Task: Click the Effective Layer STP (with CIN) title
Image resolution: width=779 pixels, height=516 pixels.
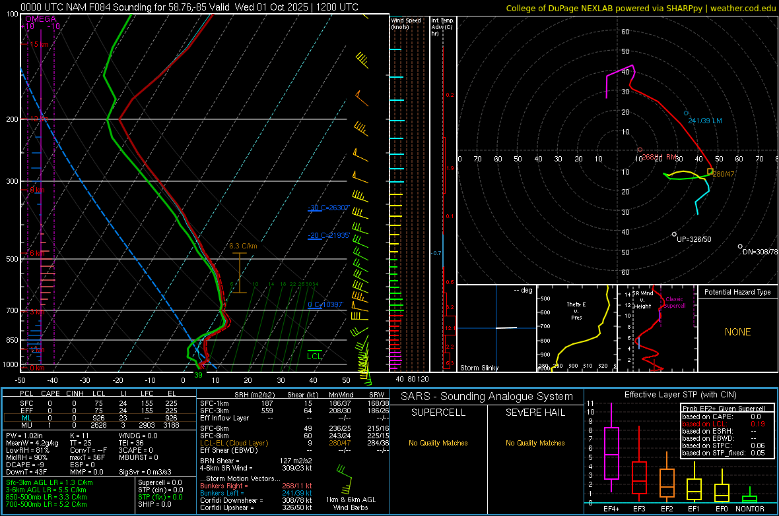Action: click(x=680, y=395)
